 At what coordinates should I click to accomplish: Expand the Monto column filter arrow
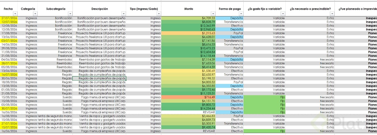pos(213,14)
